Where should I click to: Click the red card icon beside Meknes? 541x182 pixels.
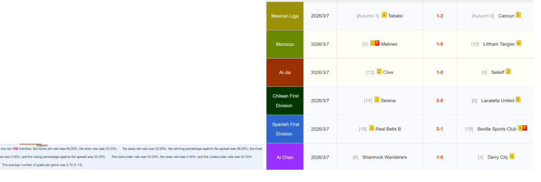[377, 43]
